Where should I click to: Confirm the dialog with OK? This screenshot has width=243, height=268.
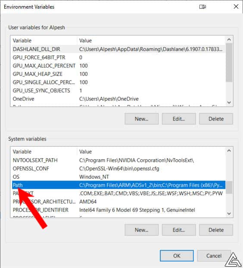(x=177, y=255)
